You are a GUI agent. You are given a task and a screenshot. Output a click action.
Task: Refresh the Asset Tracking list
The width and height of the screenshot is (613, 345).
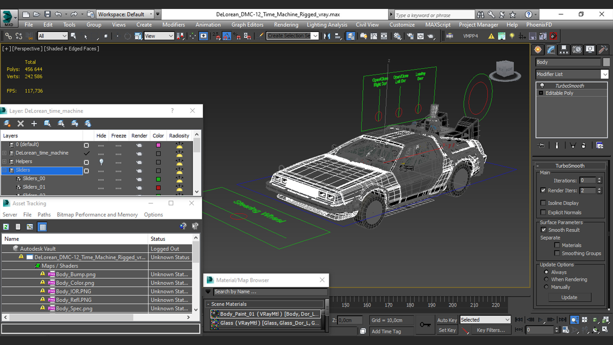pos(6,227)
